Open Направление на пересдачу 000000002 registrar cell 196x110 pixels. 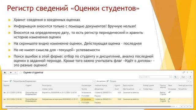[x=60, y=99]
